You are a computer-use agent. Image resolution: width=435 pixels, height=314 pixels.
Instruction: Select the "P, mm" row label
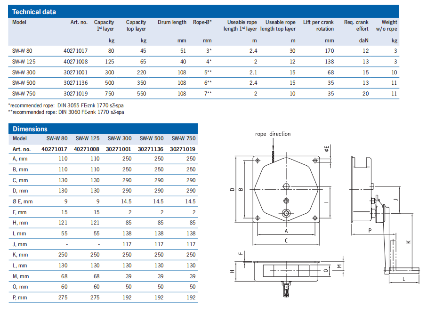tap(20, 298)
